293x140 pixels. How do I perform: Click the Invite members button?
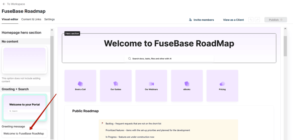click(201, 20)
